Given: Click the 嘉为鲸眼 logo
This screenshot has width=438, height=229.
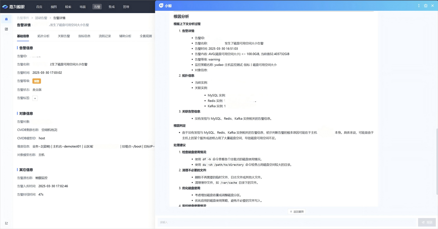Looking at the screenshot, I should click(x=13, y=7).
